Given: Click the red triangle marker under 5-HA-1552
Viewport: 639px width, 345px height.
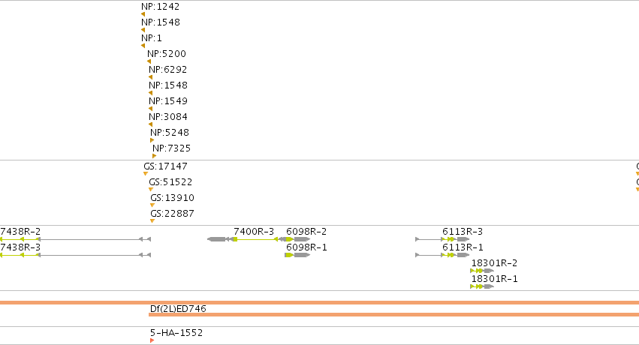Looking at the screenshot, I should click(152, 340).
